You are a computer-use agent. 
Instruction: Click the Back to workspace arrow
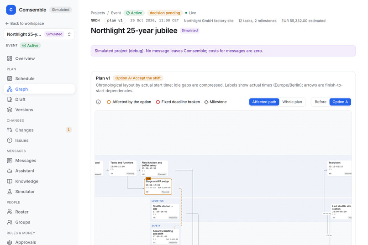(x=7, y=23)
